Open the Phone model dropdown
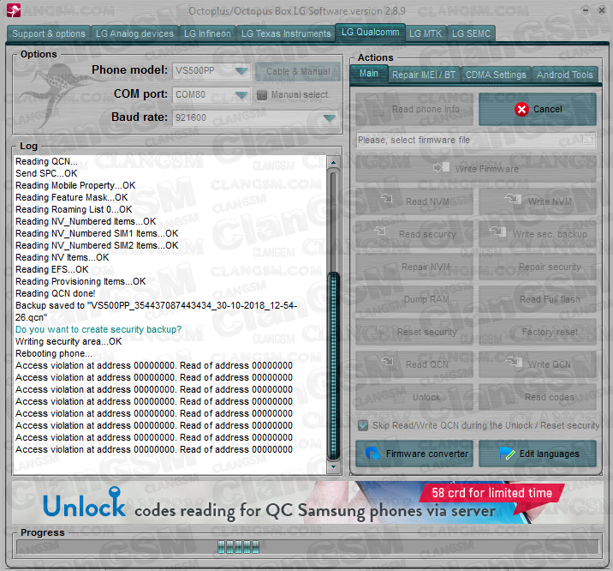Screen dimensions: 613x571 coord(241,71)
